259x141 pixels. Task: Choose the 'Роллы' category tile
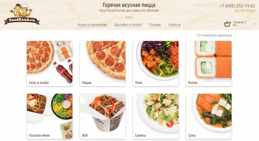point(209,64)
